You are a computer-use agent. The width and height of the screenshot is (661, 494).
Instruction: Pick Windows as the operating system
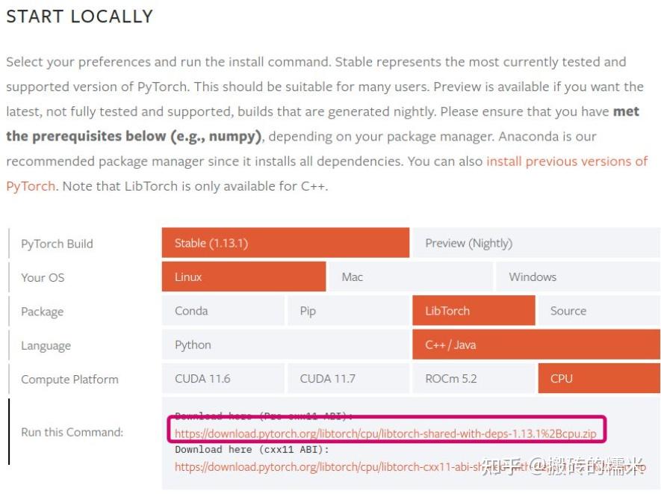(x=577, y=277)
